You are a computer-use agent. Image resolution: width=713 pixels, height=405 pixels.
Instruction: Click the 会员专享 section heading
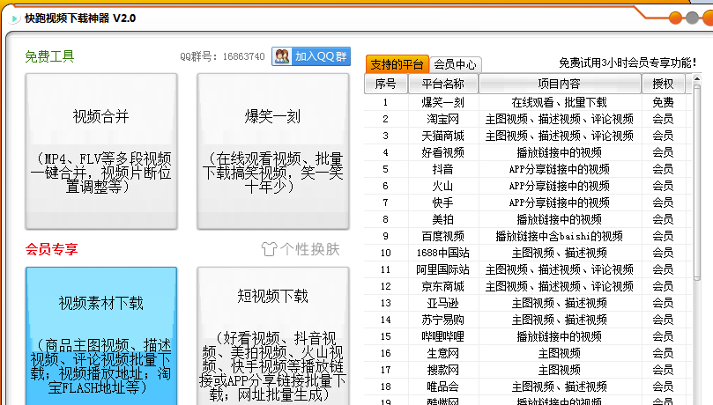(51, 249)
